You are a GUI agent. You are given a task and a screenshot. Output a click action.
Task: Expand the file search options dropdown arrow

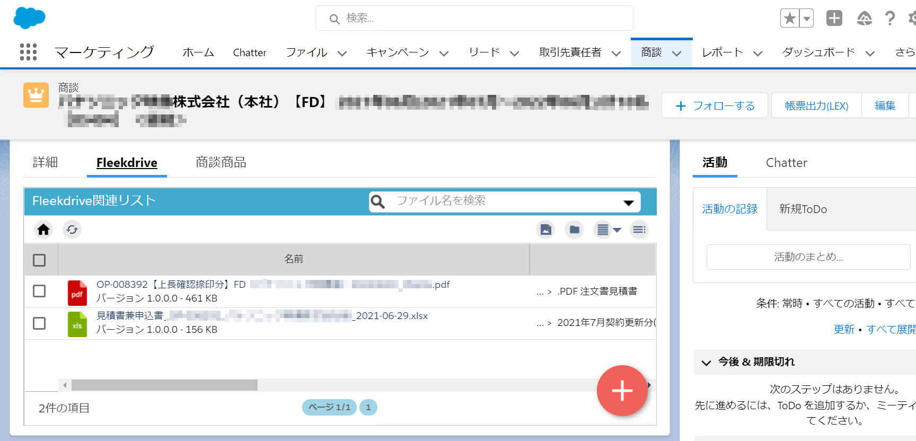629,202
